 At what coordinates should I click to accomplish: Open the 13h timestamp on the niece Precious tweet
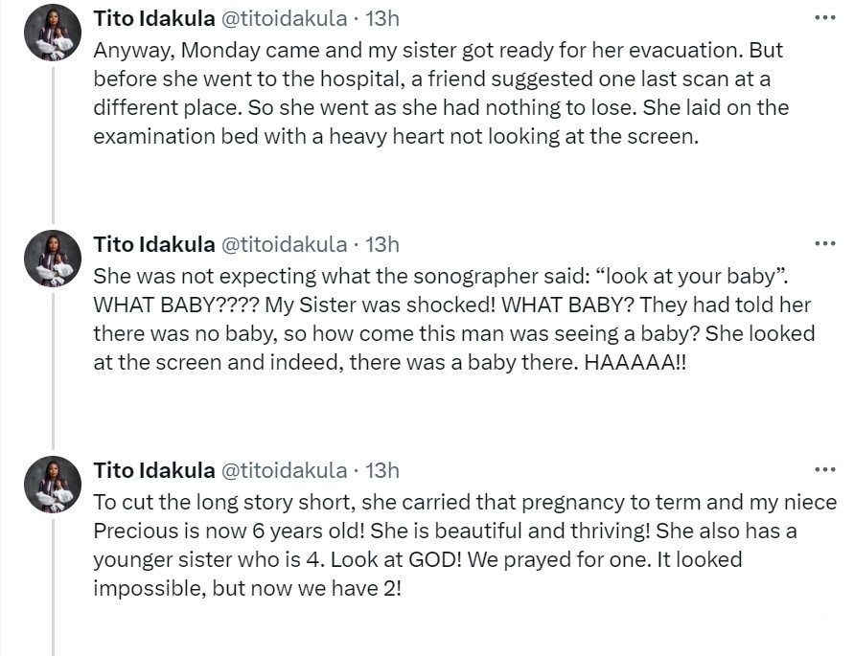(x=383, y=470)
